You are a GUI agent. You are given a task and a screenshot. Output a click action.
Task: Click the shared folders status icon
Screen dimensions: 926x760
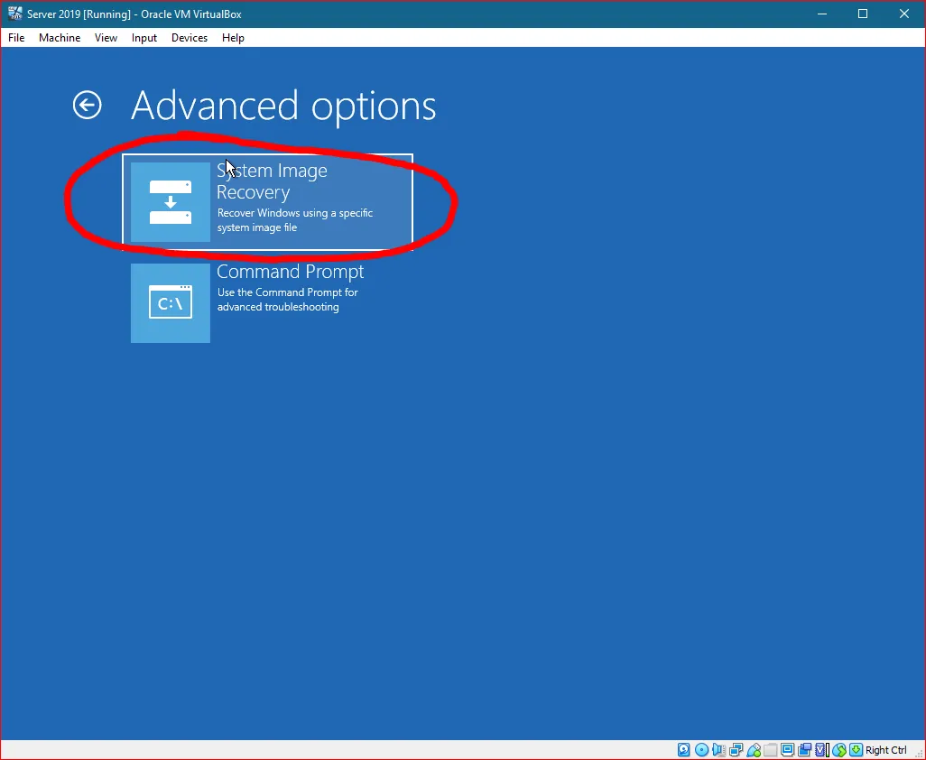click(770, 750)
